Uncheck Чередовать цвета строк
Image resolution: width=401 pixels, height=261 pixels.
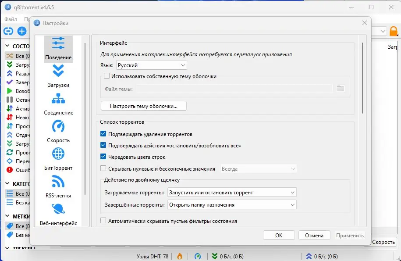pos(103,156)
